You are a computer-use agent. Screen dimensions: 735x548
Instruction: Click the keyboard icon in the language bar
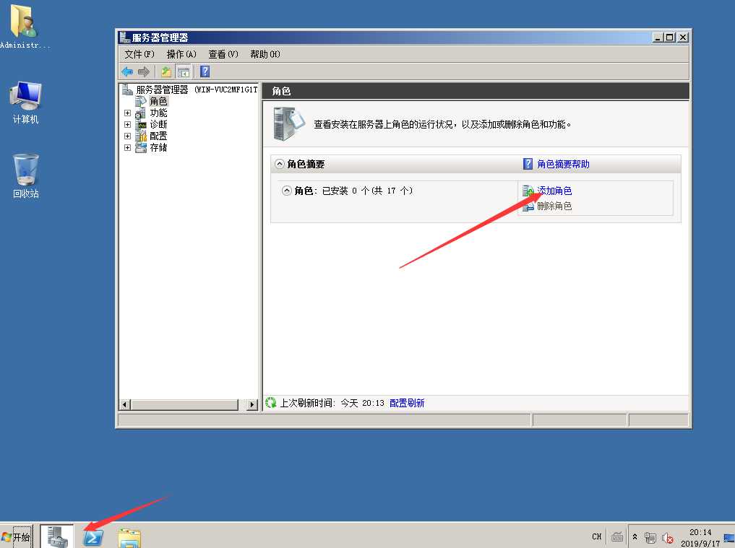[x=617, y=537]
